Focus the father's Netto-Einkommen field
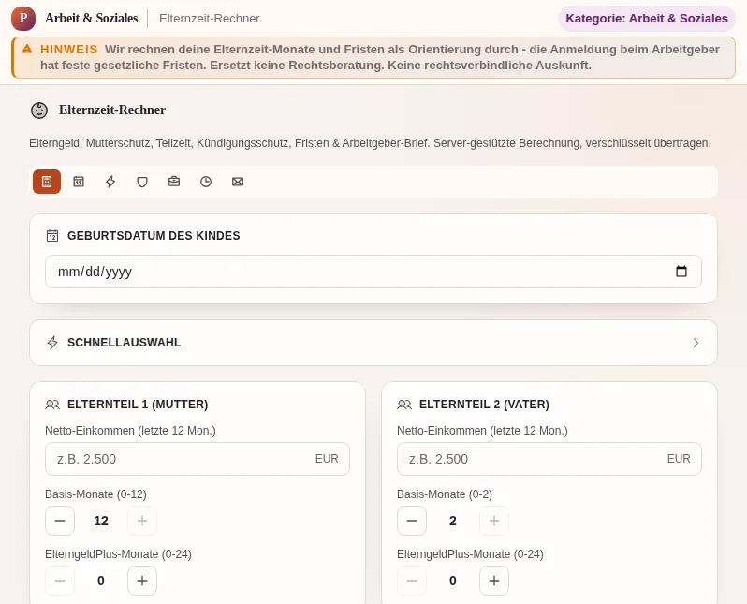747x604 pixels. 549,459
